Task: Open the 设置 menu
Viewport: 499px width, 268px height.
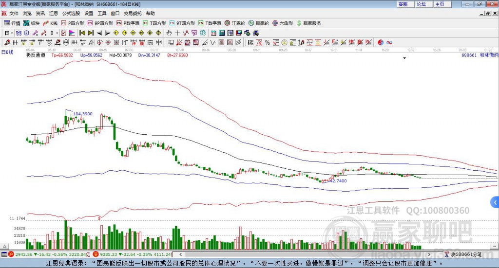Action: [89, 13]
